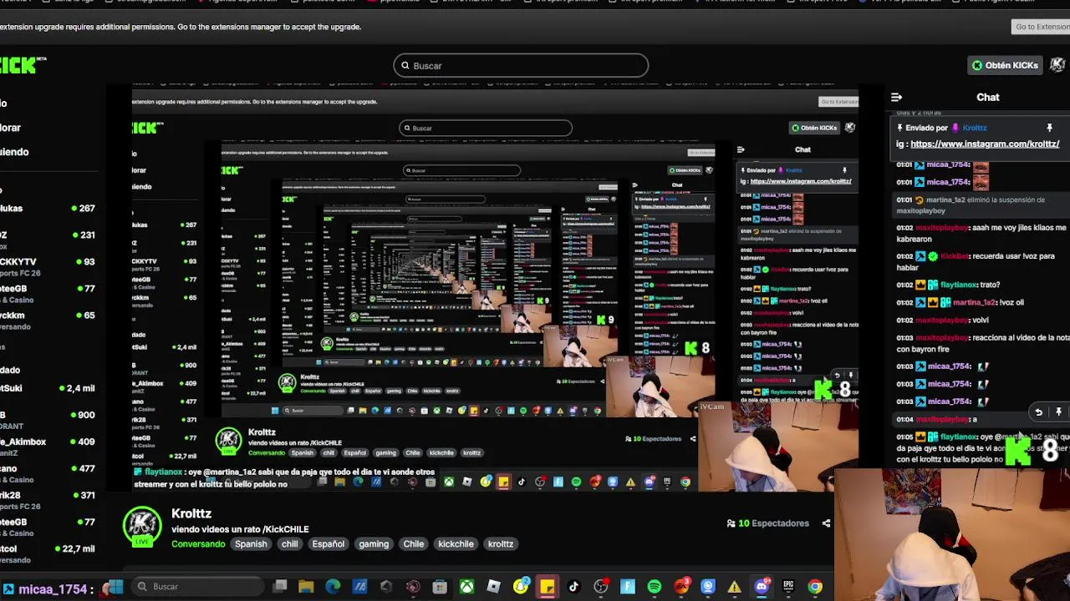Click the pin icon on the pinned message

point(1049,128)
